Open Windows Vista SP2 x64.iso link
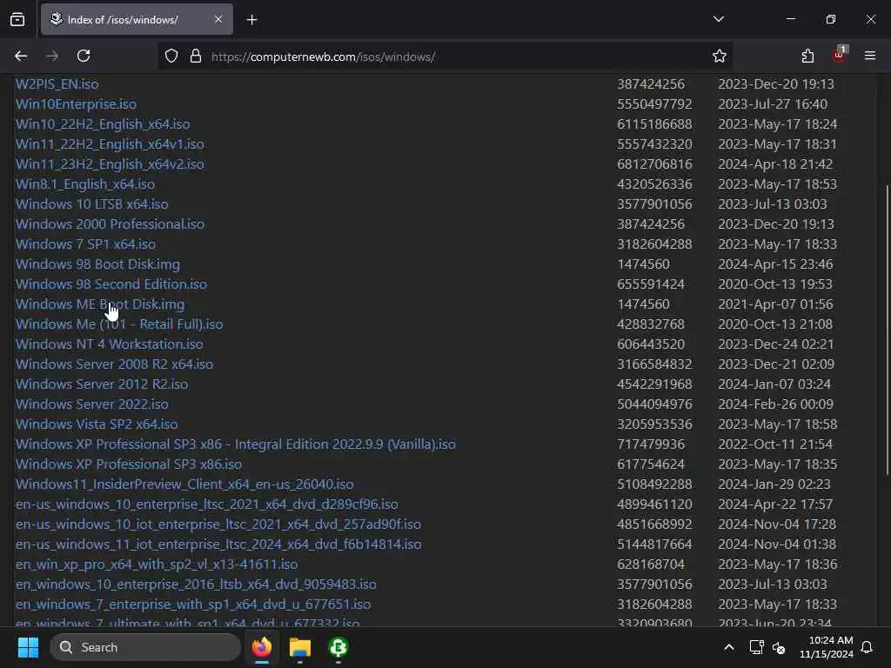 [96, 424]
